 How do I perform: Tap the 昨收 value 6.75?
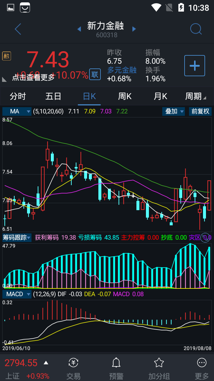coord(114,61)
